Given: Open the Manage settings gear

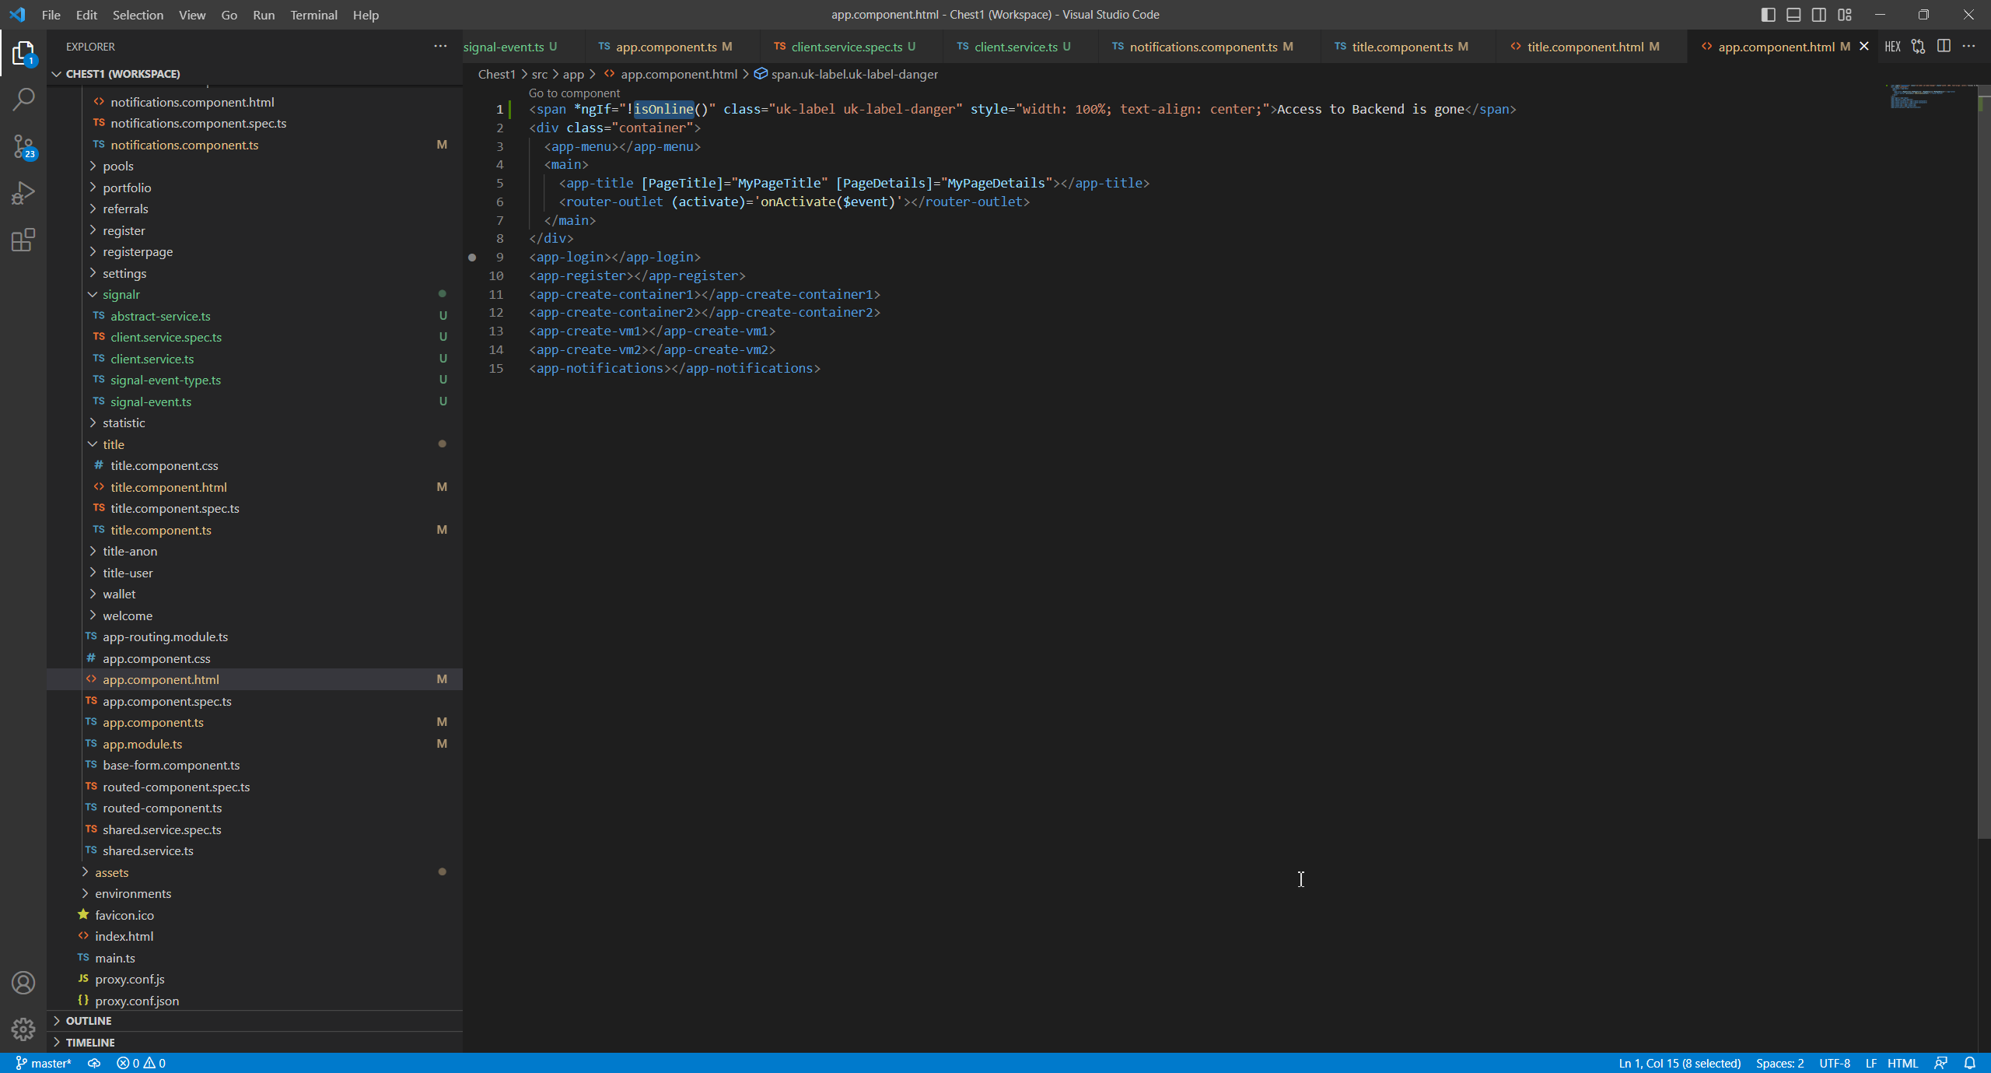Looking at the screenshot, I should [23, 1029].
